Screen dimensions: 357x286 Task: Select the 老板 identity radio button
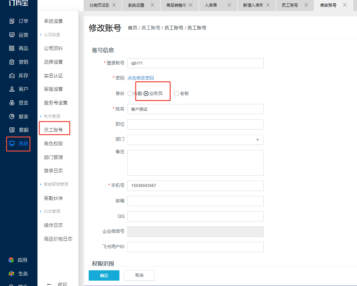(x=176, y=94)
